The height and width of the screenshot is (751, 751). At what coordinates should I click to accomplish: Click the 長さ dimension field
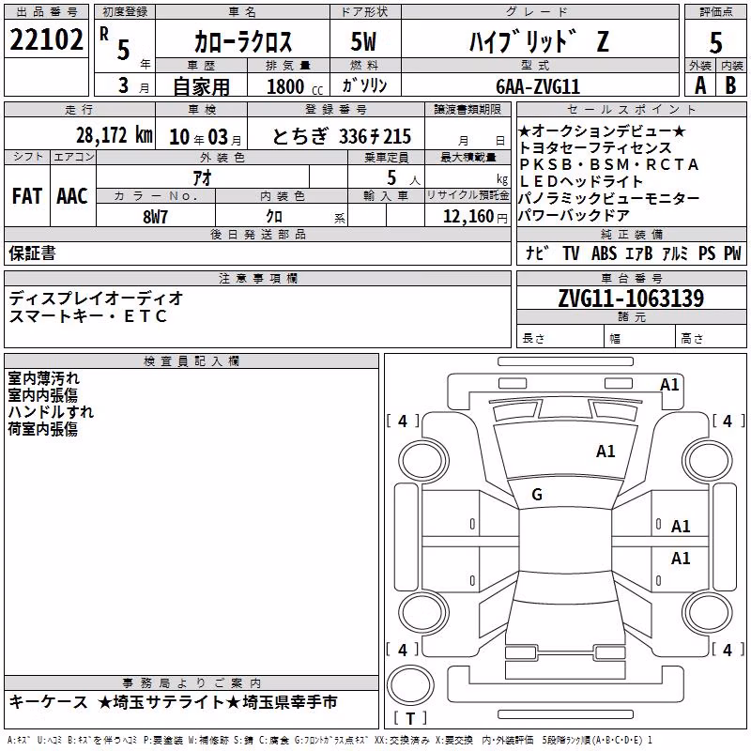click(560, 338)
